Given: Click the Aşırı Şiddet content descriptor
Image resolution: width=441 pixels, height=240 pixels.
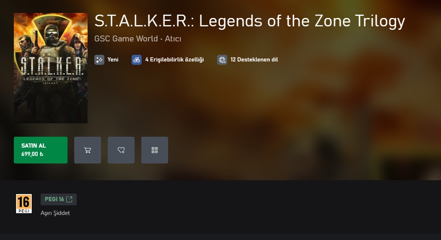Looking at the screenshot, I should 55,213.
